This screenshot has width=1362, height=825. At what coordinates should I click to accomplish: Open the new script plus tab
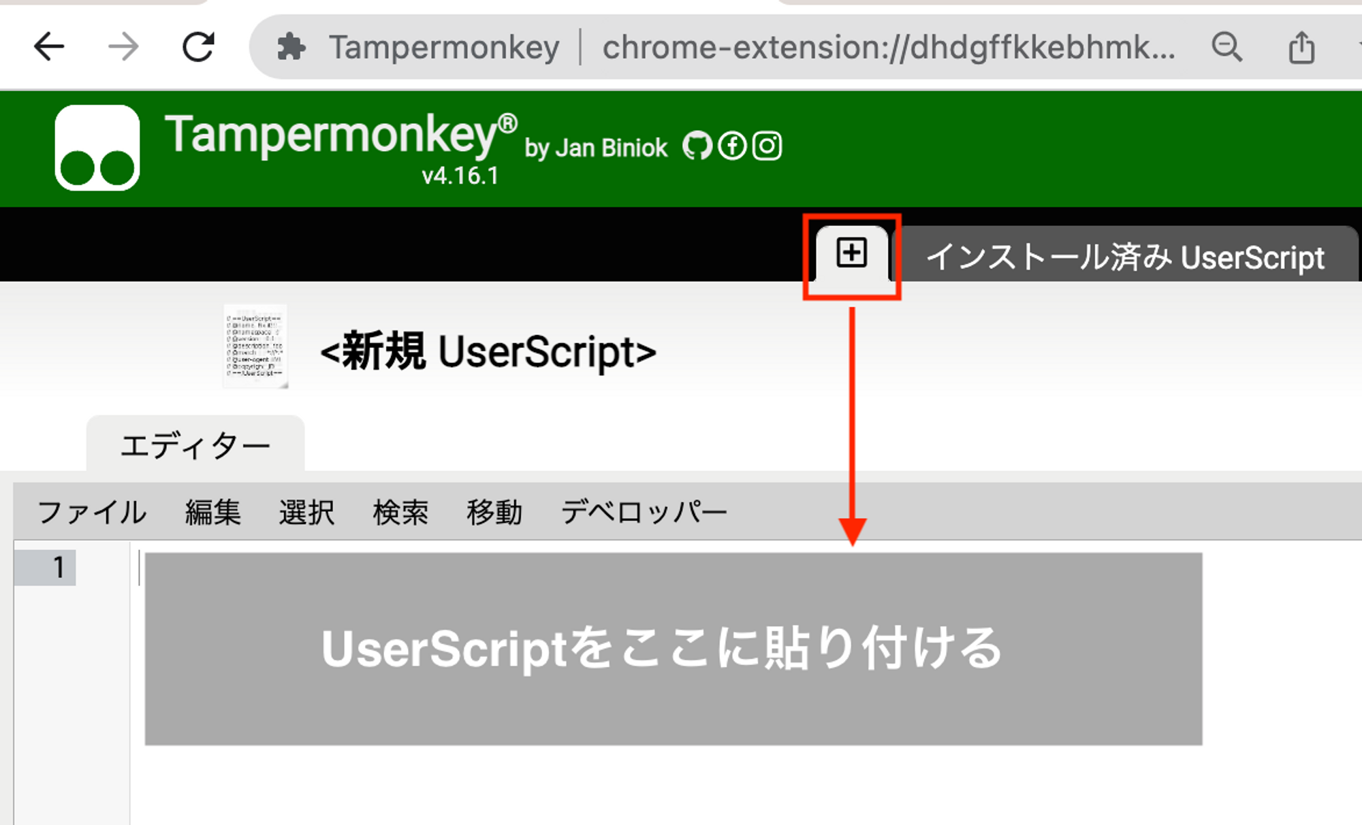coord(852,253)
